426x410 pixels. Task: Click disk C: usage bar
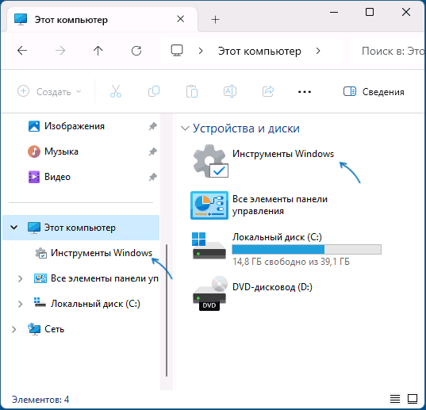coord(307,249)
